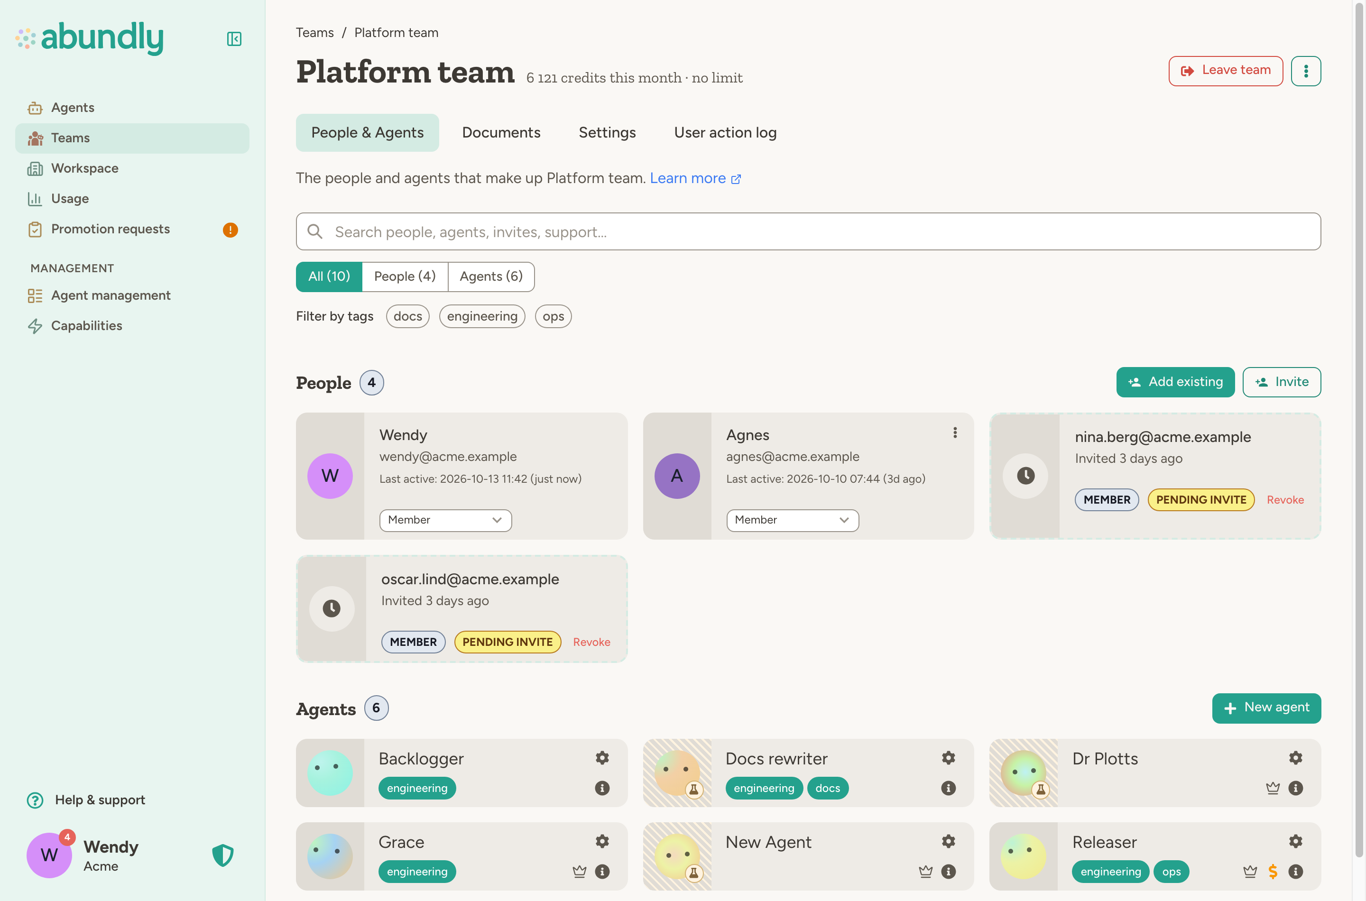Click the New agent button
Viewport: 1366px width, 901px height.
[x=1266, y=708]
